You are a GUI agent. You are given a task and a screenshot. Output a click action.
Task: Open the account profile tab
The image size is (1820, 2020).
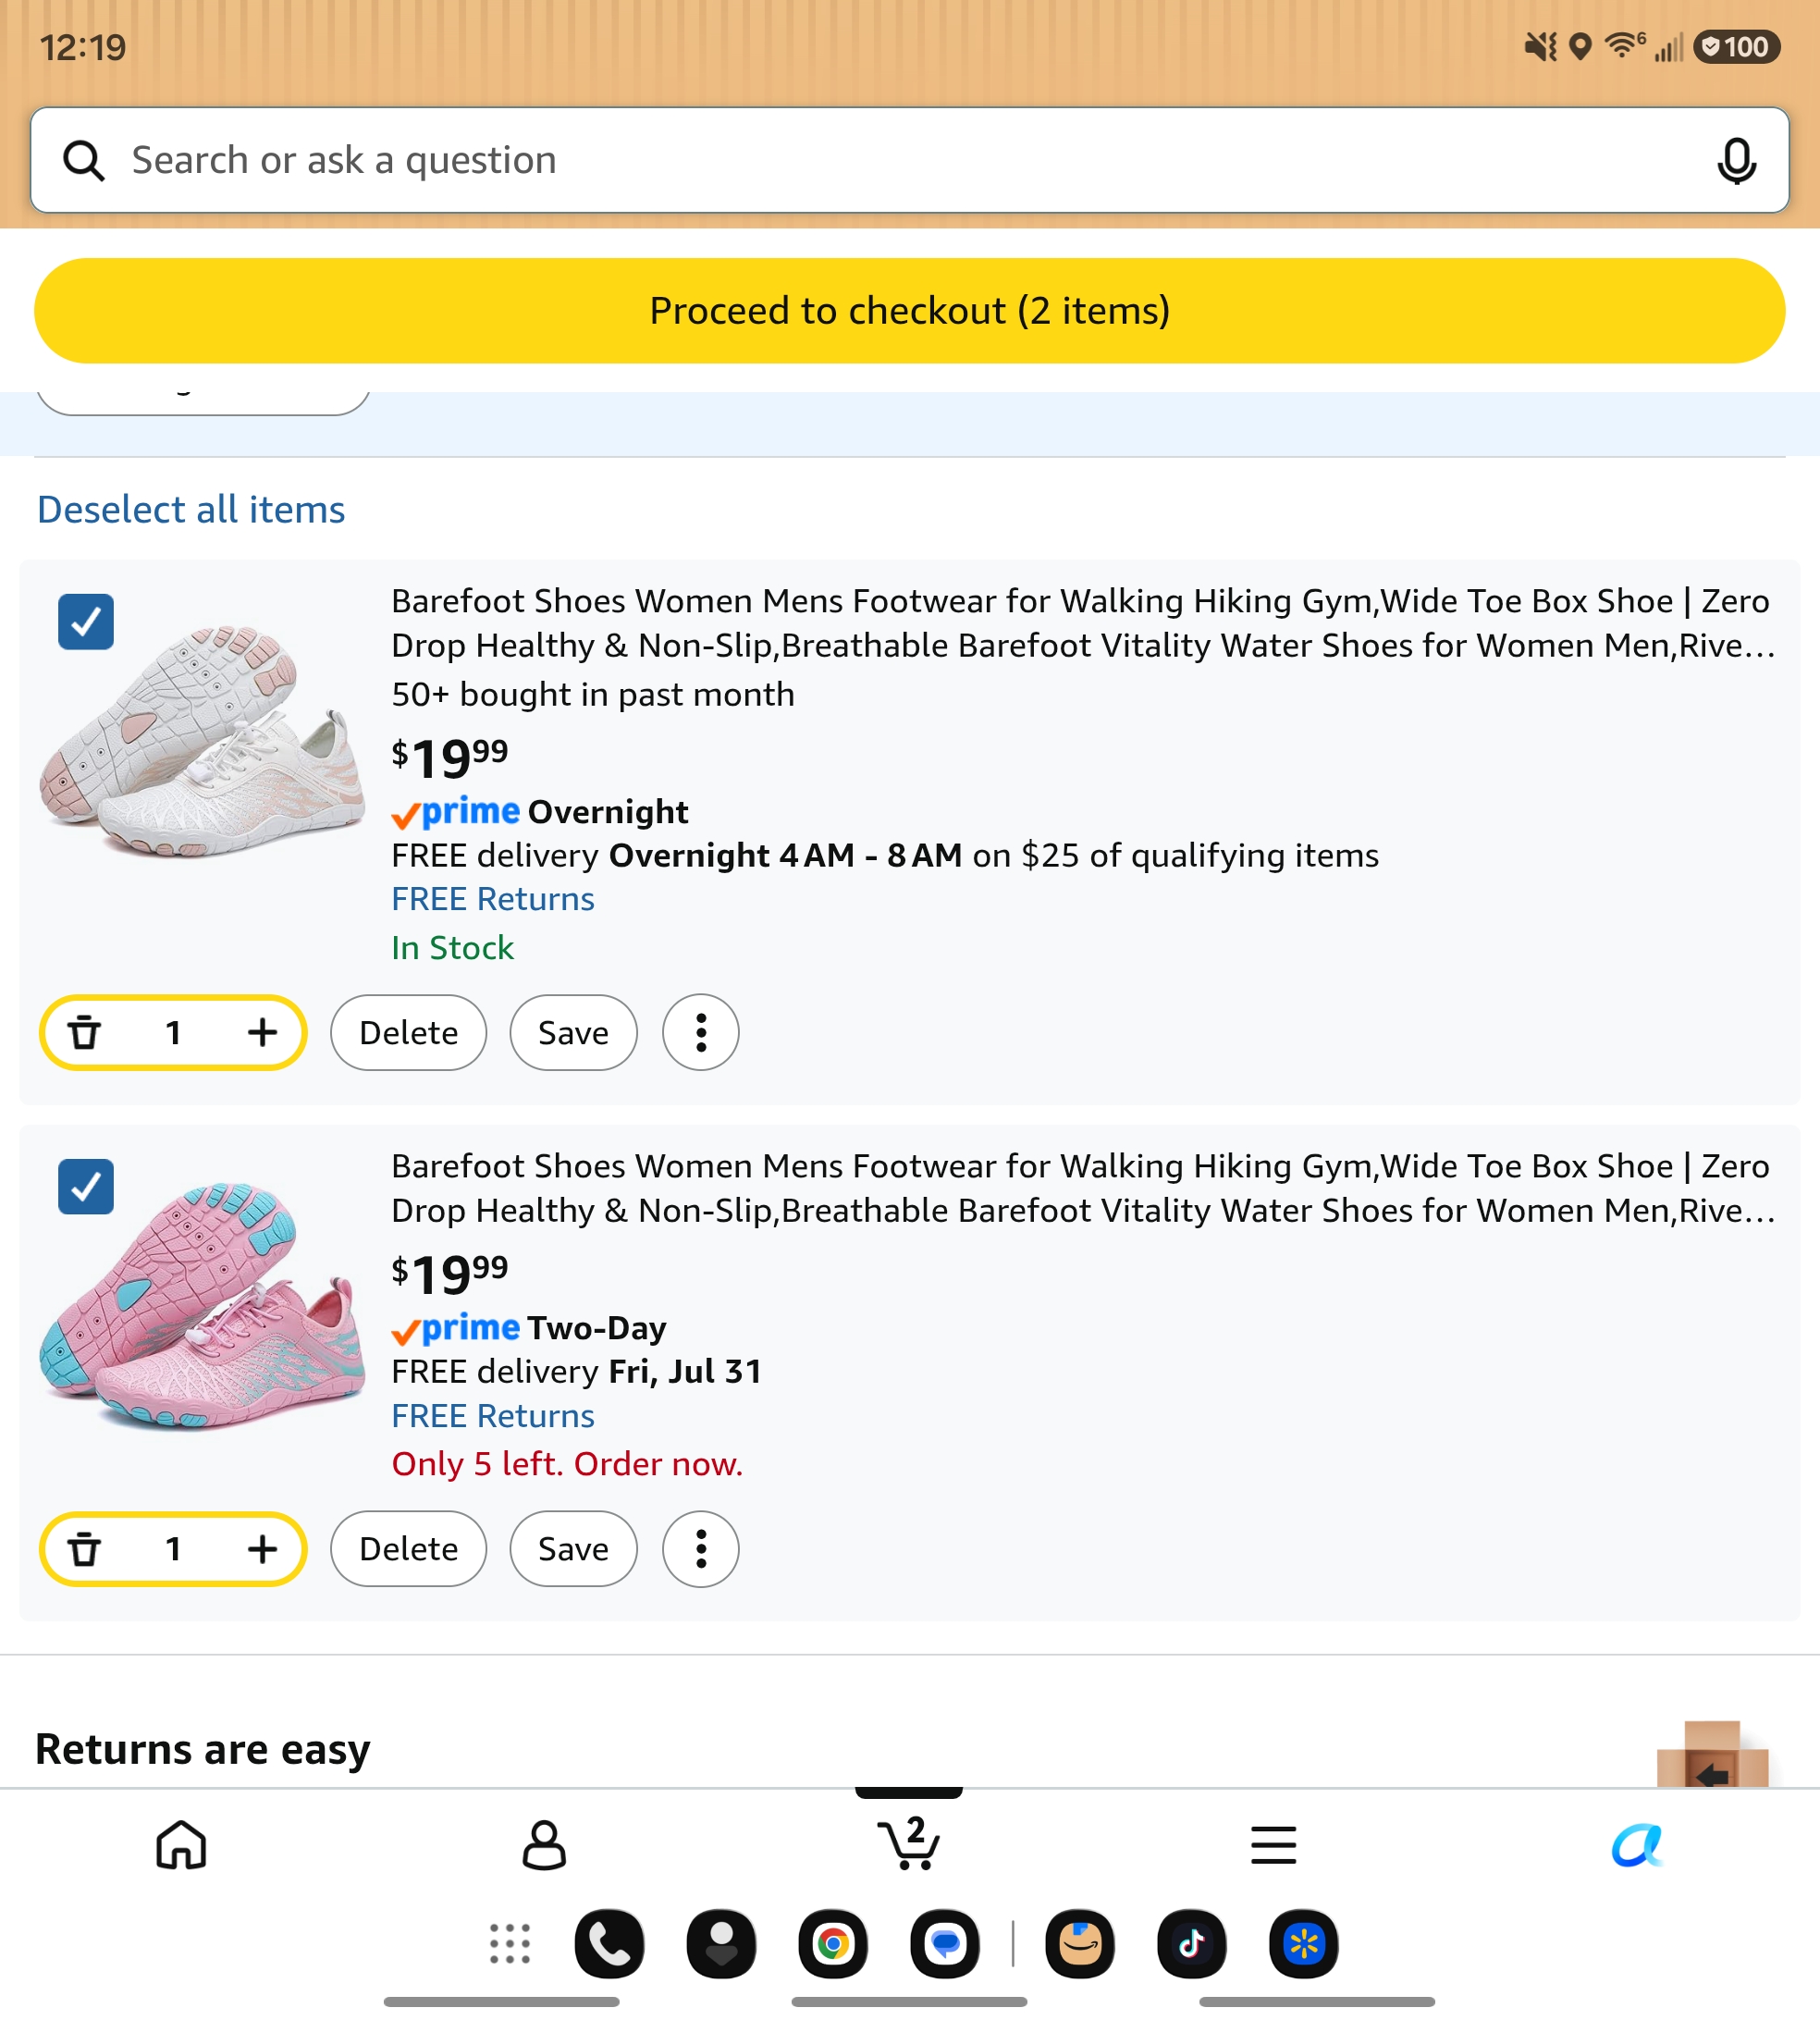tap(544, 1844)
